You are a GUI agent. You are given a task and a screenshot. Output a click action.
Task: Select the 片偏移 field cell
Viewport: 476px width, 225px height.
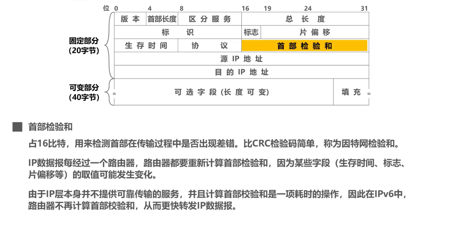coord(315,32)
